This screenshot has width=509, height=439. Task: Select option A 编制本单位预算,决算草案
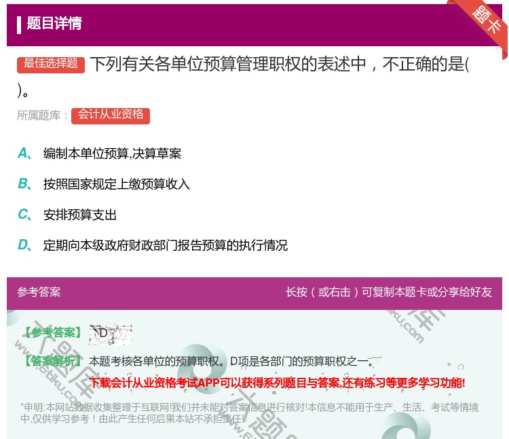tap(112, 154)
